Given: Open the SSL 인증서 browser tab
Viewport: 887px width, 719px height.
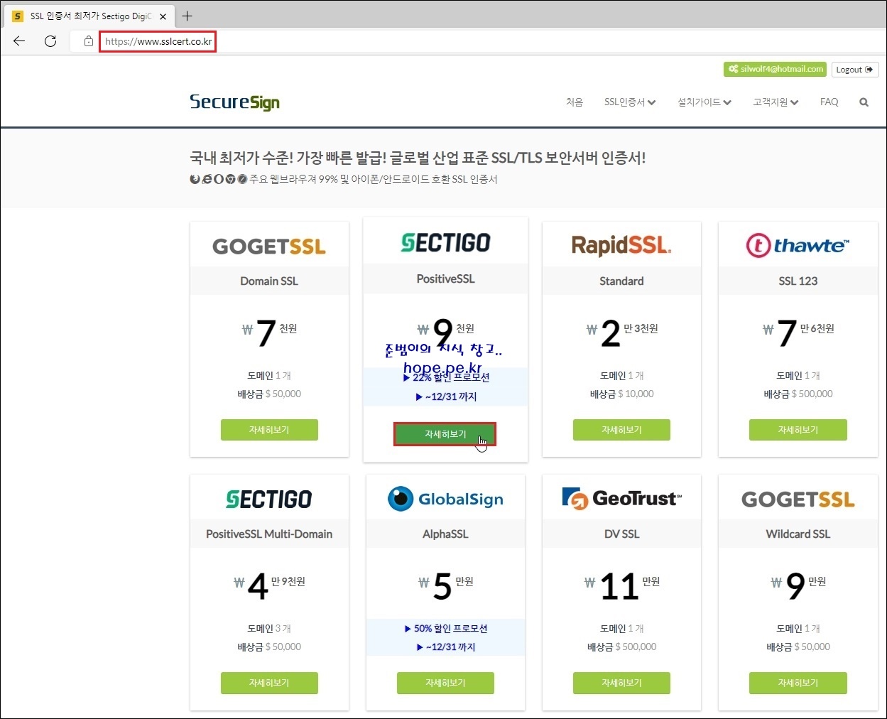Looking at the screenshot, I should 91,16.
